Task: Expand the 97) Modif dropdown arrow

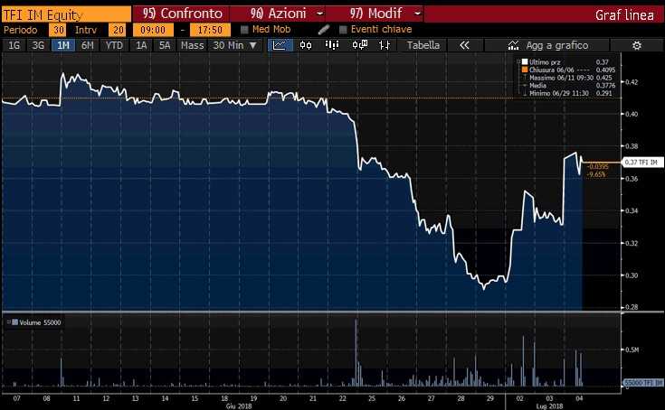Action: tap(418, 14)
